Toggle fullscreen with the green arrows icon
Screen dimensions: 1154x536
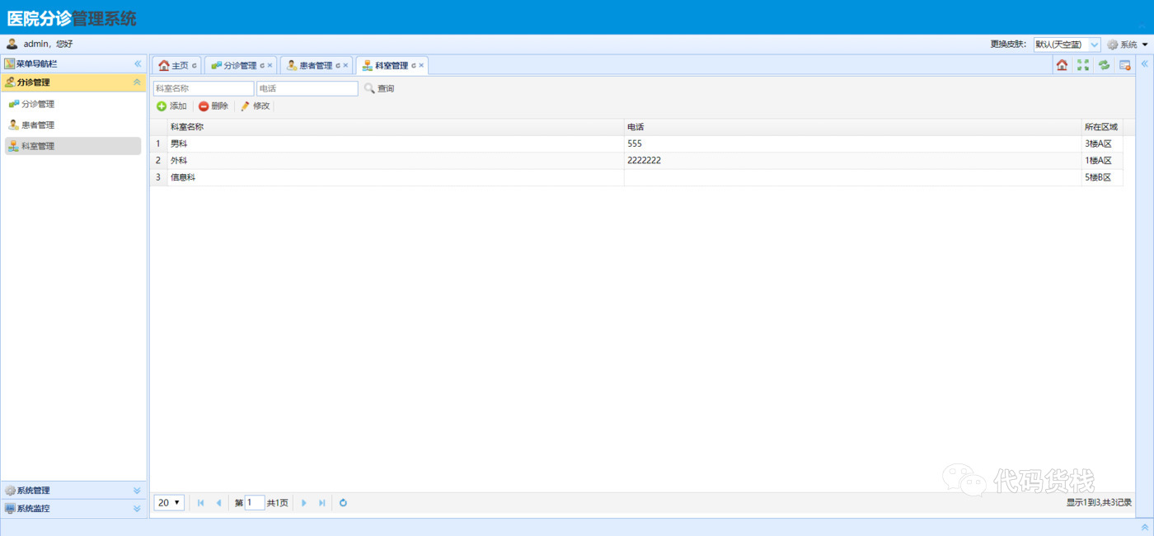(1083, 65)
